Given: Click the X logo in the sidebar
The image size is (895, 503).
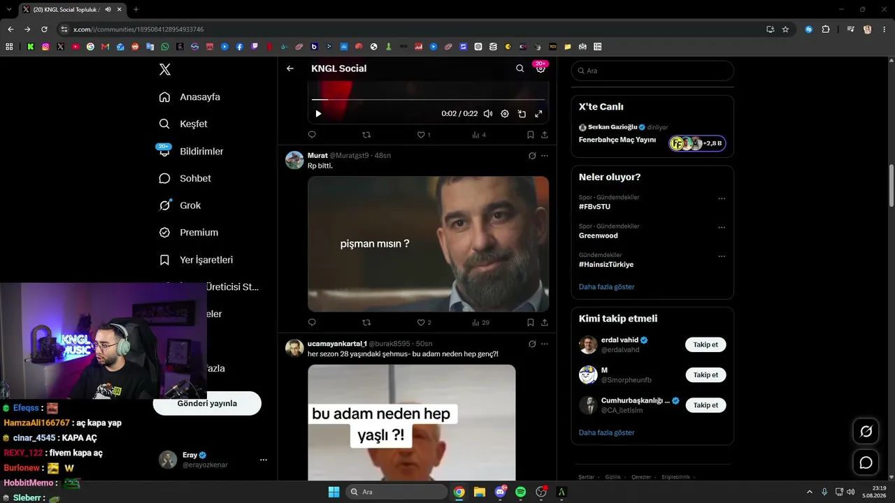Looking at the screenshot, I should (x=165, y=69).
